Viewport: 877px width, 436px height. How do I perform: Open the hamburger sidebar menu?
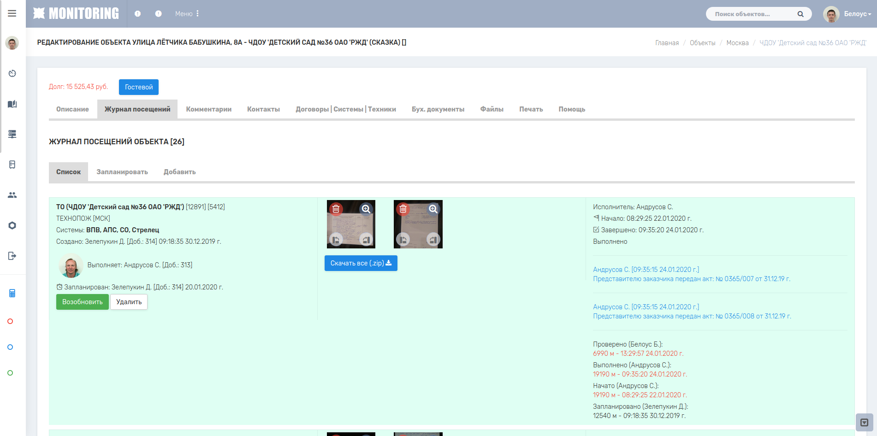12,13
